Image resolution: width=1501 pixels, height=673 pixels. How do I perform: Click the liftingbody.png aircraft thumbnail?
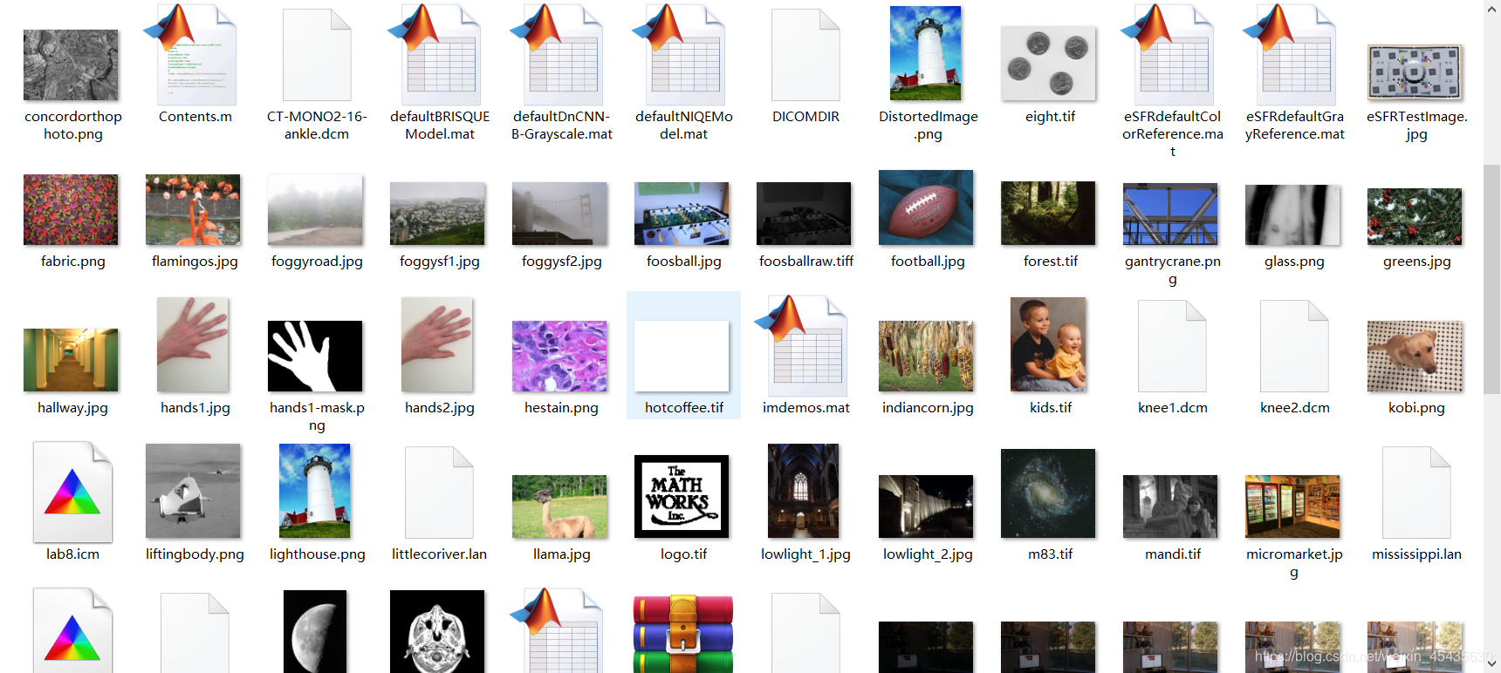pyautogui.click(x=193, y=491)
